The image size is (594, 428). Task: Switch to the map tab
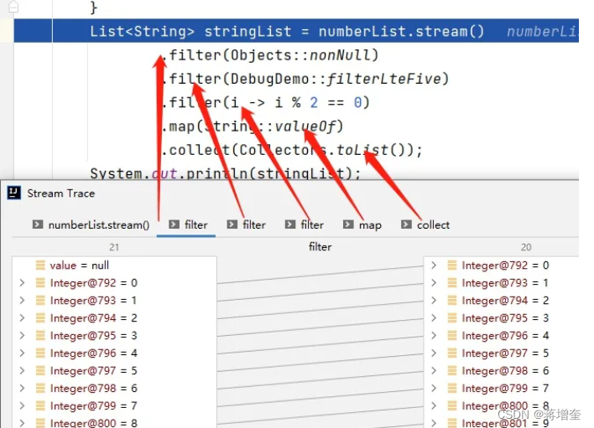[x=362, y=225]
